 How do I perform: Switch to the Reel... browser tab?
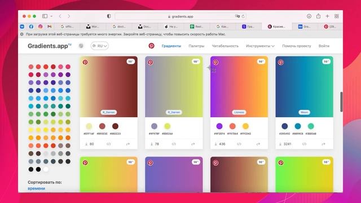(x=196, y=27)
